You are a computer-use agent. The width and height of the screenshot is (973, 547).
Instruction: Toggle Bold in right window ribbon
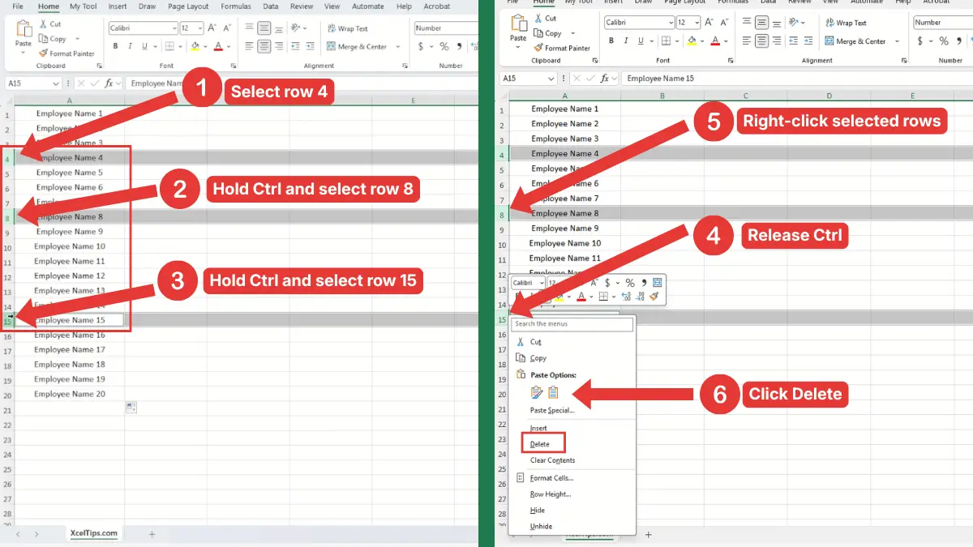(x=611, y=41)
